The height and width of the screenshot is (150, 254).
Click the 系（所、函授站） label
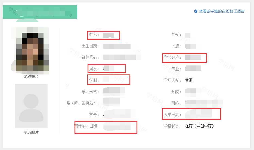(x=83, y=103)
